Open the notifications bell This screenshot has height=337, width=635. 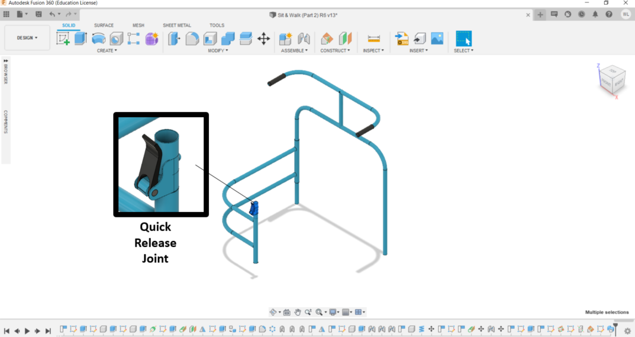coord(595,14)
